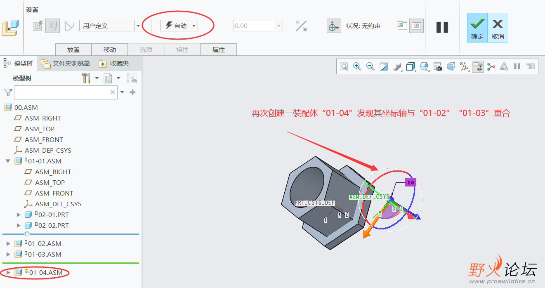Open the 选项 tab
Image resolution: width=545 pixels, height=288 pixels.
coord(146,50)
